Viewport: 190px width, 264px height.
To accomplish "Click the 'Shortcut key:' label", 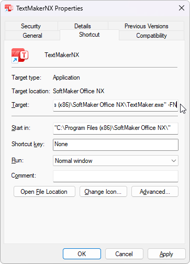I will point(28,144).
